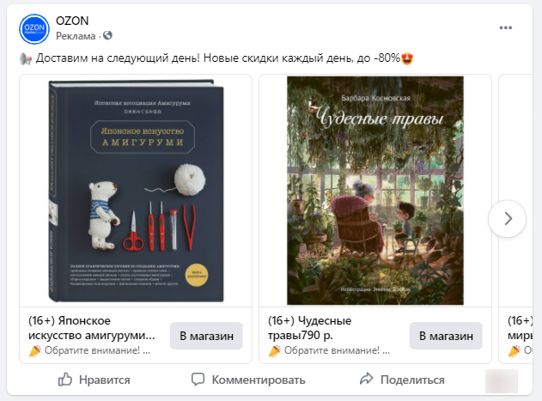Click the Обратите внимание text under Чудесные травы
This screenshot has height=401, width=542.
[337, 350]
